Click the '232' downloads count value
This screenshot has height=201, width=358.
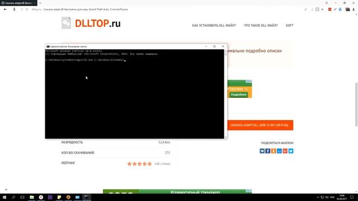[167, 152]
